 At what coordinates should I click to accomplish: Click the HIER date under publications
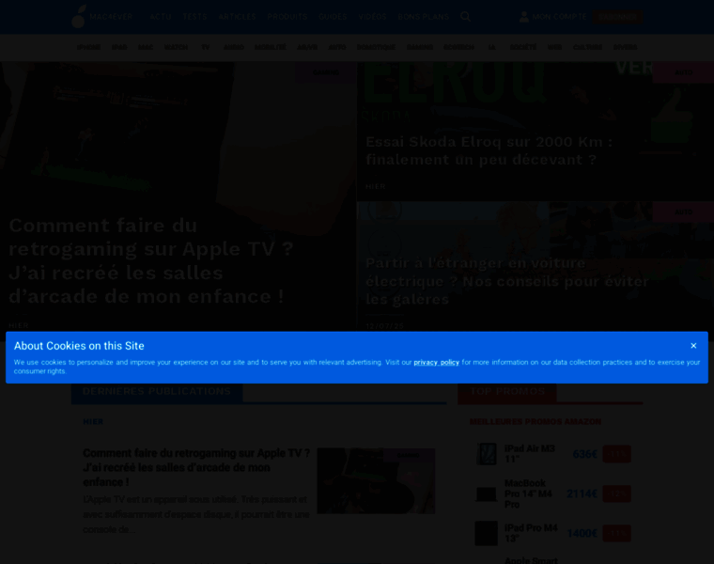(93, 421)
